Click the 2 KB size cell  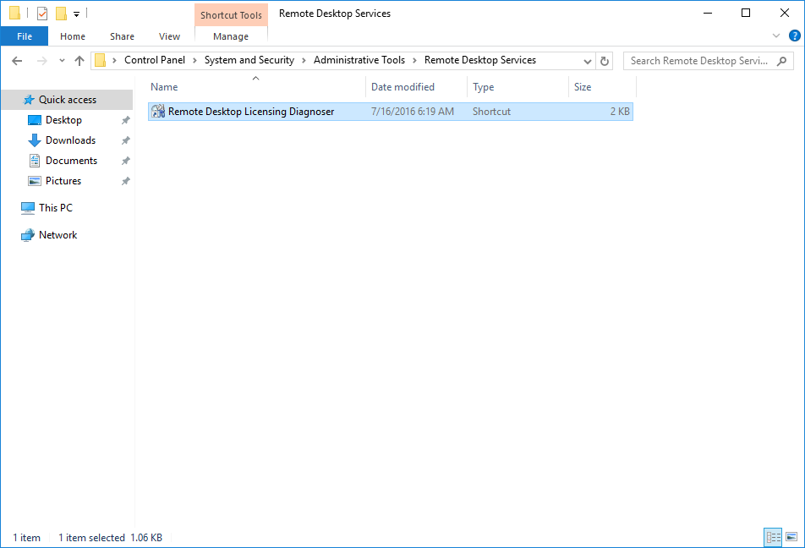(620, 112)
